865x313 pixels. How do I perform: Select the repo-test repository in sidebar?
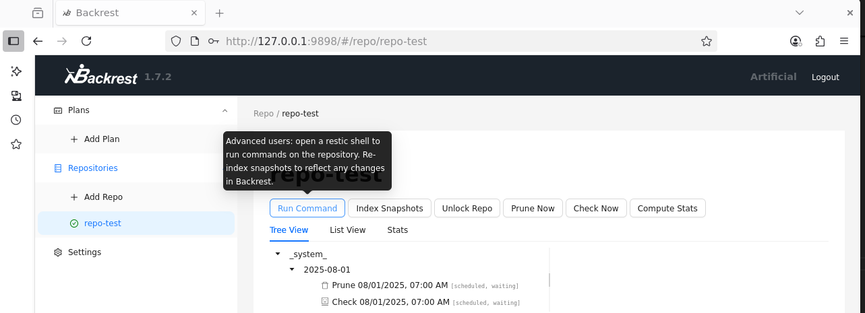[x=136, y=223]
